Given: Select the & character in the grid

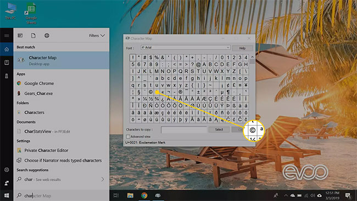Looking at the screenshot, I should pyautogui.click(x=163, y=57).
